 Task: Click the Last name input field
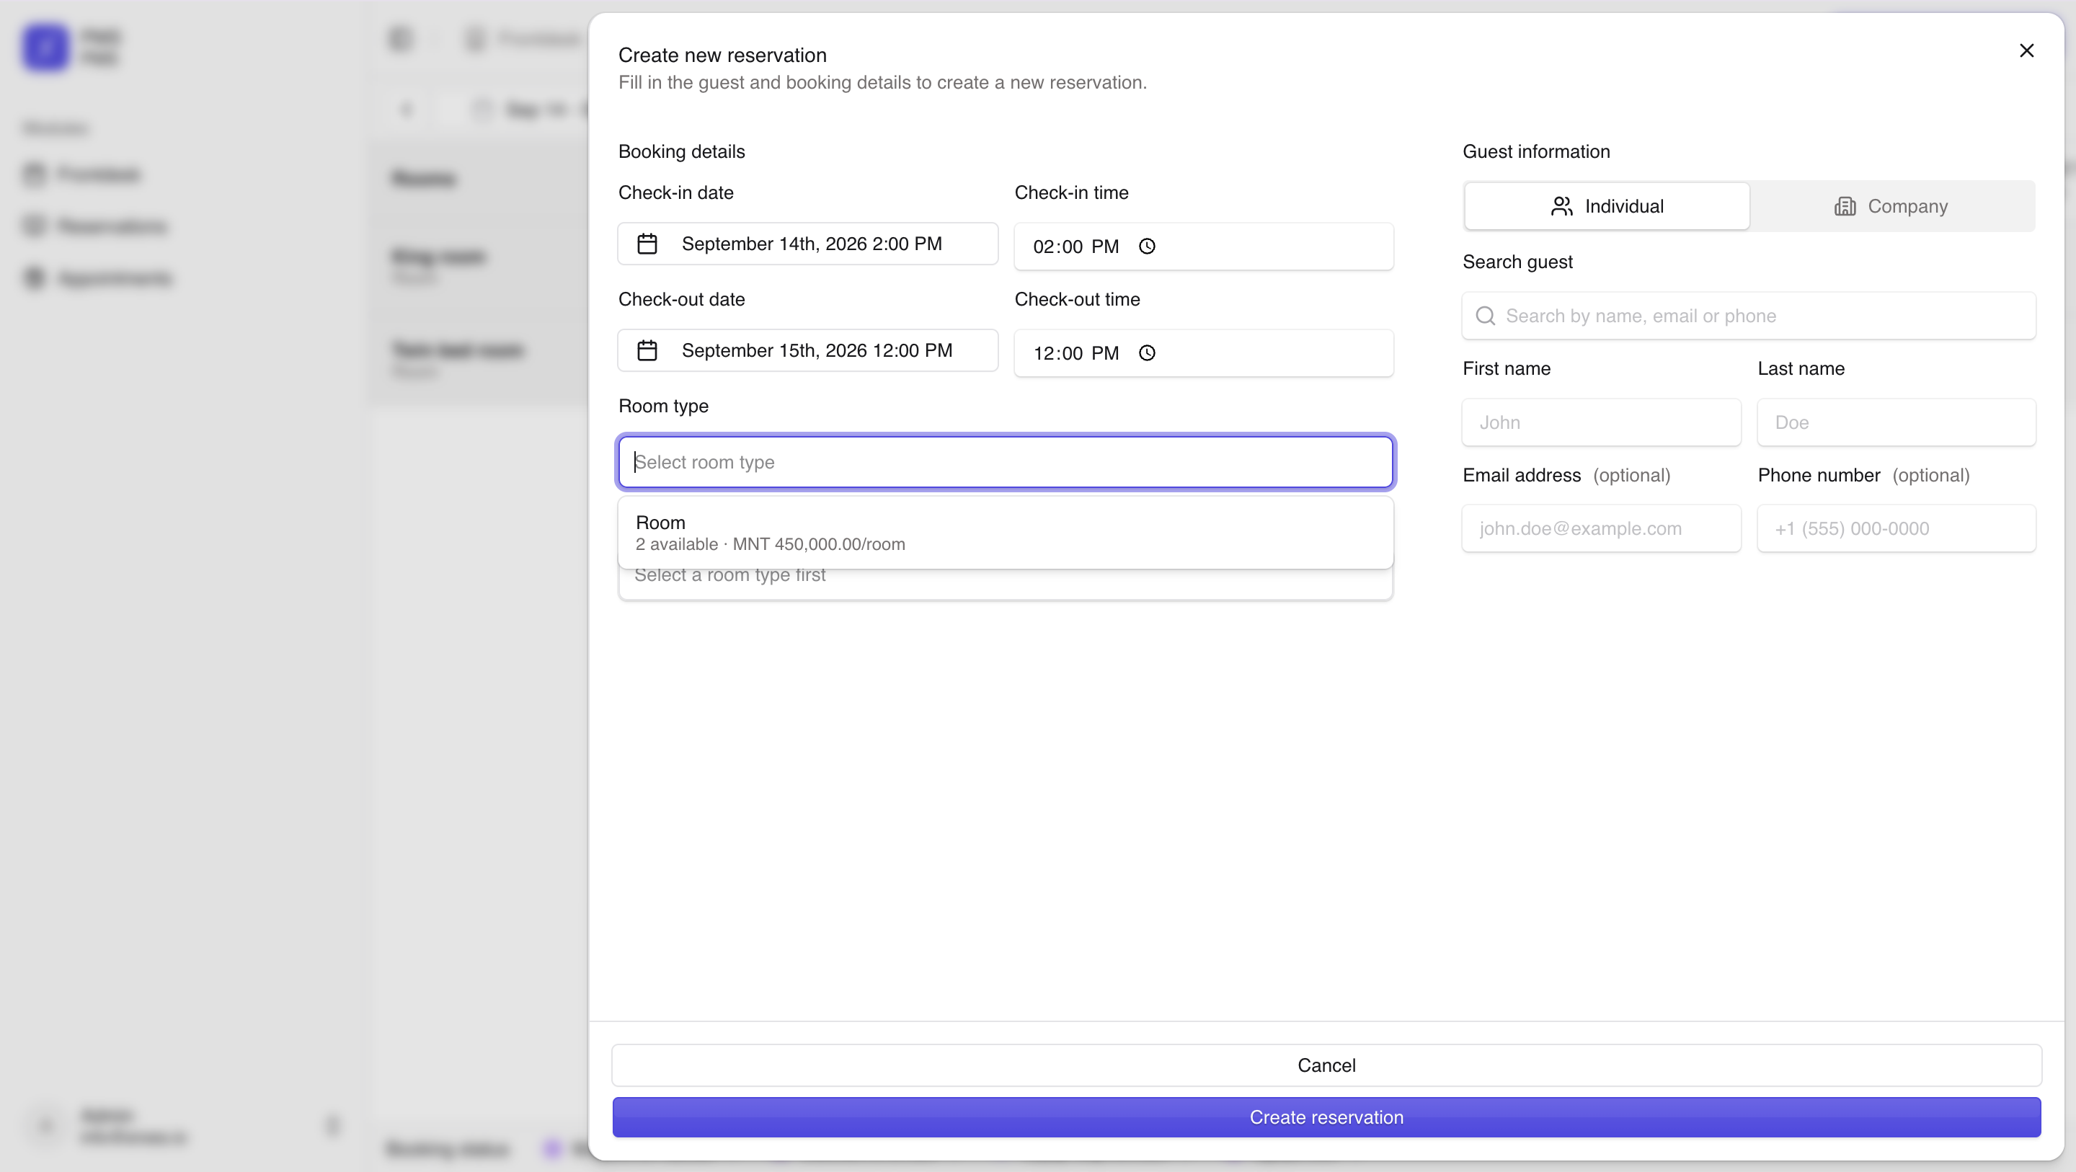(x=1897, y=422)
